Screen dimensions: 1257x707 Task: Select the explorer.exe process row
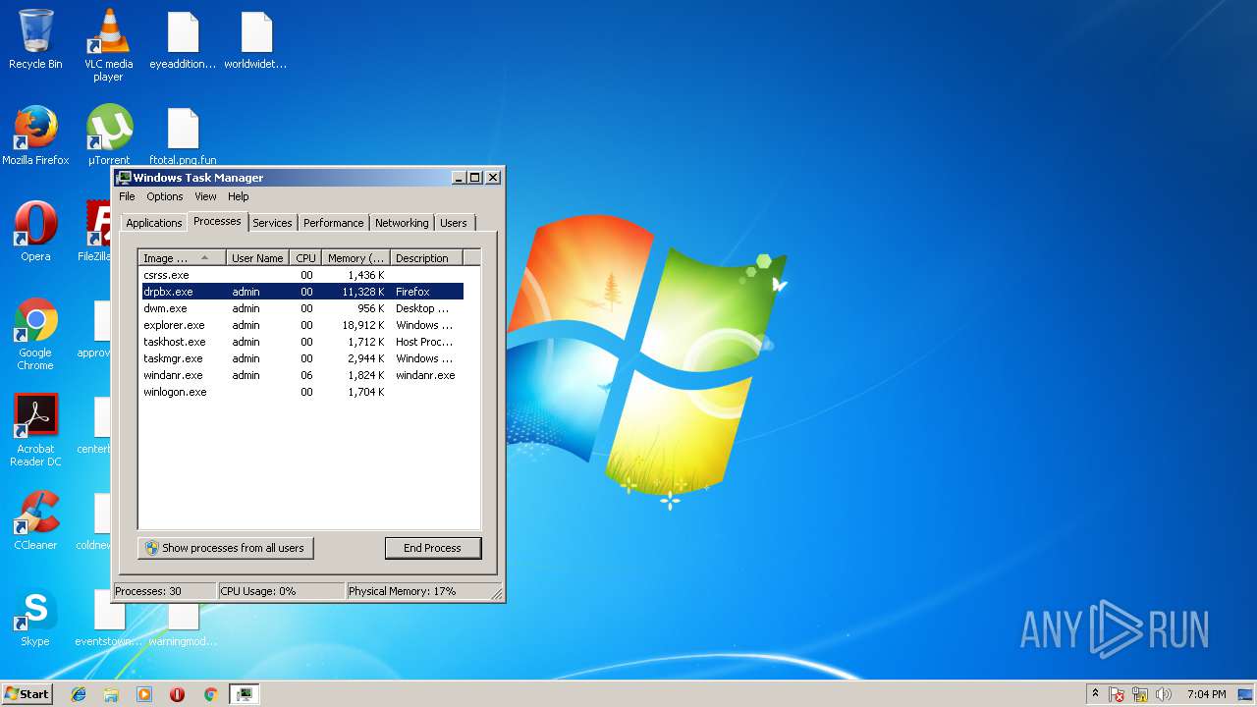click(x=301, y=325)
